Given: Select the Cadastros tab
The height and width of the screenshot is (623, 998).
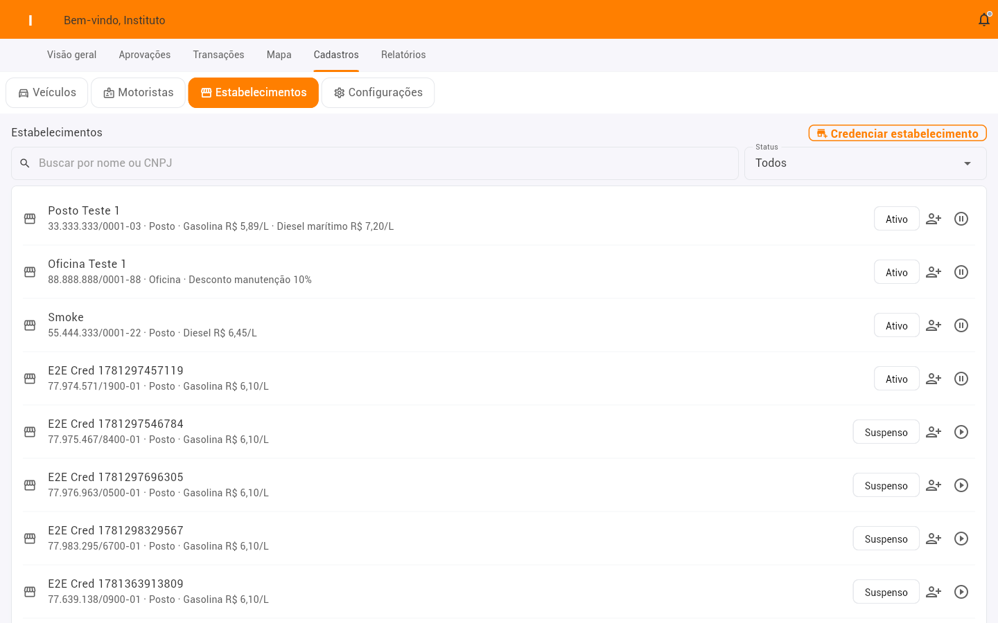Looking at the screenshot, I should [x=336, y=55].
